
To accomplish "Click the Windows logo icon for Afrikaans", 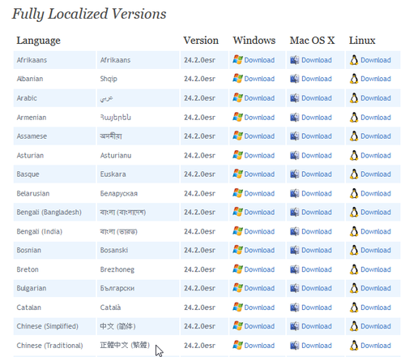I will [237, 60].
